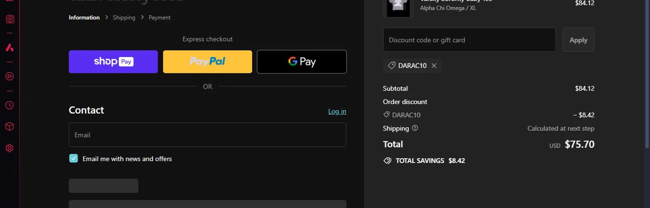Check out with the G Pay button
This screenshot has height=208, width=650.
pyautogui.click(x=302, y=62)
